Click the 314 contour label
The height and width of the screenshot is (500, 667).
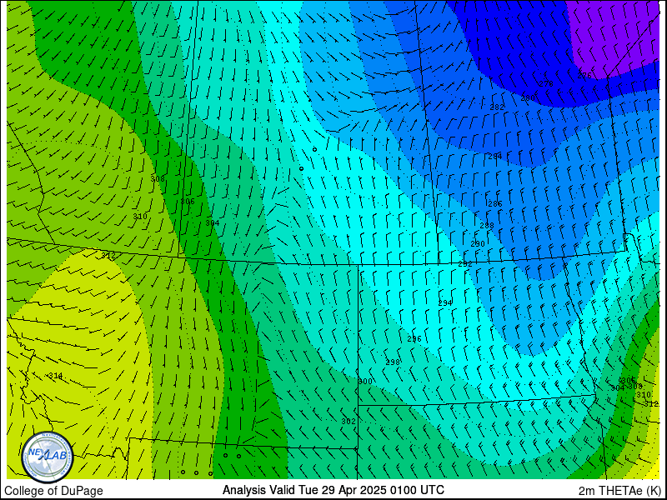(55, 376)
